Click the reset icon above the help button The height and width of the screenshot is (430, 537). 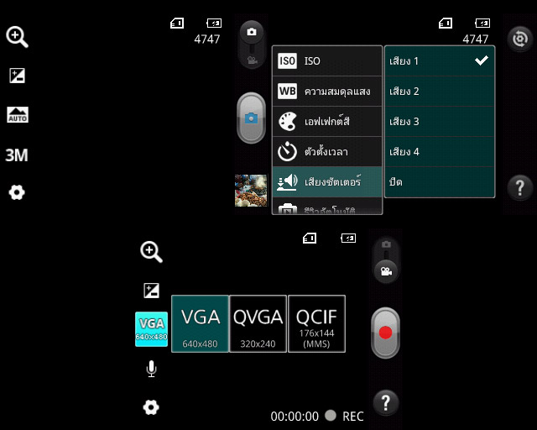click(x=520, y=39)
